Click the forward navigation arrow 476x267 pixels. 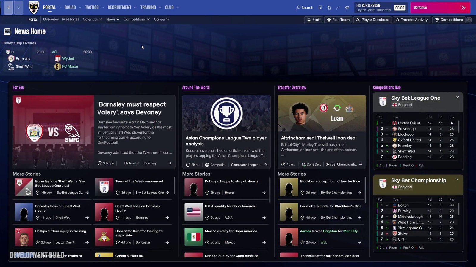click(x=18, y=7)
